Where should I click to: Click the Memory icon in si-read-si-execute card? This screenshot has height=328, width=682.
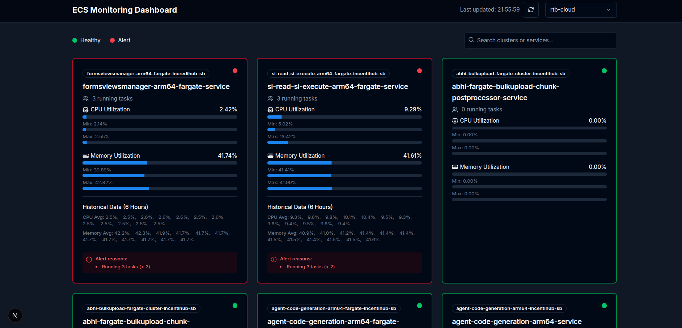click(270, 156)
